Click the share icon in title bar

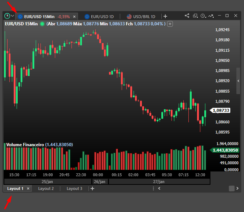click(x=187, y=16)
